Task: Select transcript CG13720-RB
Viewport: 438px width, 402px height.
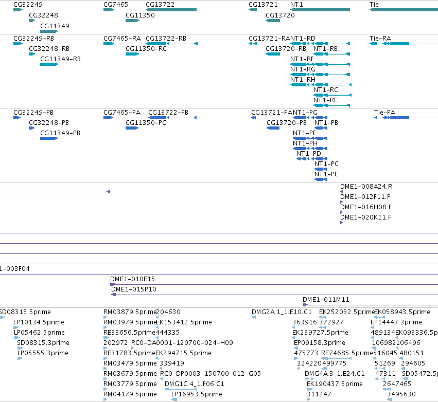Action: click(286, 48)
